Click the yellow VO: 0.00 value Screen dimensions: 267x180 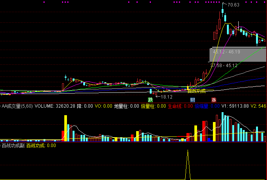(x=103, y=106)
